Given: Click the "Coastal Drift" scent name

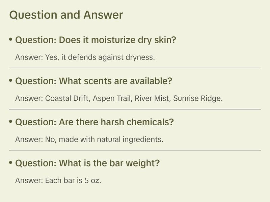Looking at the screenshot, I should point(67,98).
